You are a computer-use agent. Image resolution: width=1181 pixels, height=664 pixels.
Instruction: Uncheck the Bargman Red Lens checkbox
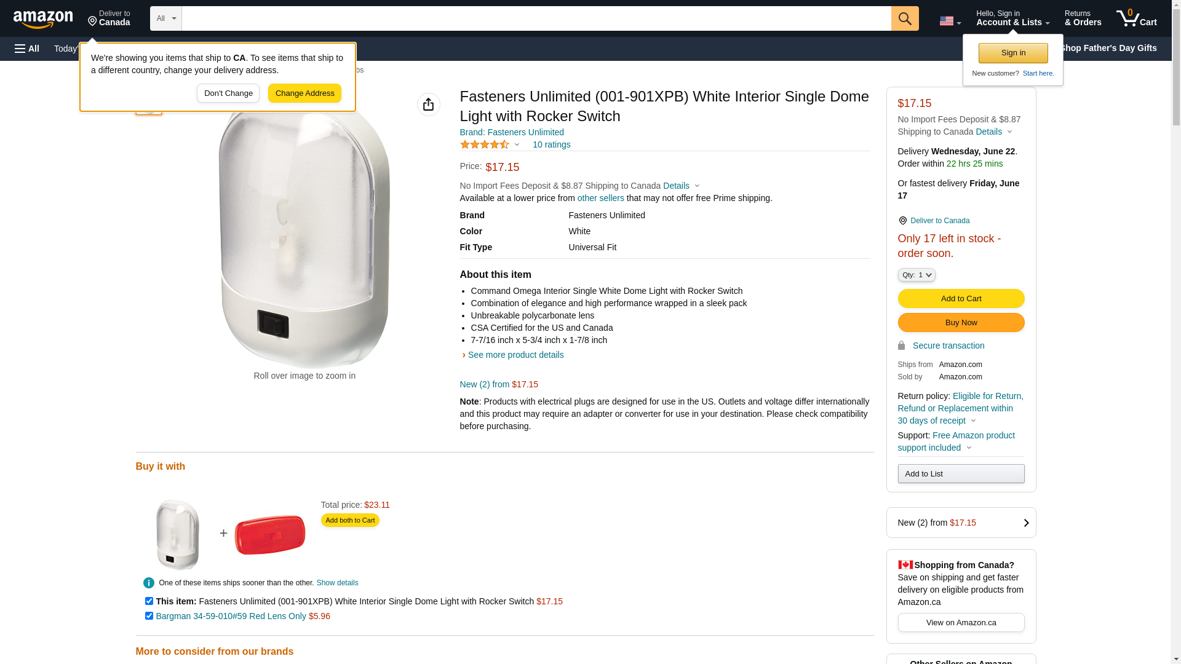pyautogui.click(x=149, y=615)
